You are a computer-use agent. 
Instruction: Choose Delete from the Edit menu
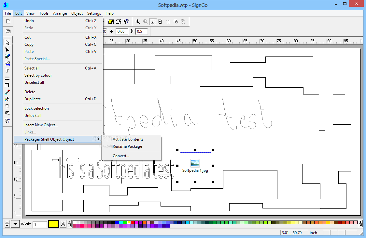pyautogui.click(x=58, y=92)
